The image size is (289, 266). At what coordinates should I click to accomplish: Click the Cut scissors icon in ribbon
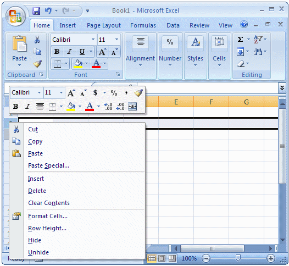pyautogui.click(x=37, y=40)
